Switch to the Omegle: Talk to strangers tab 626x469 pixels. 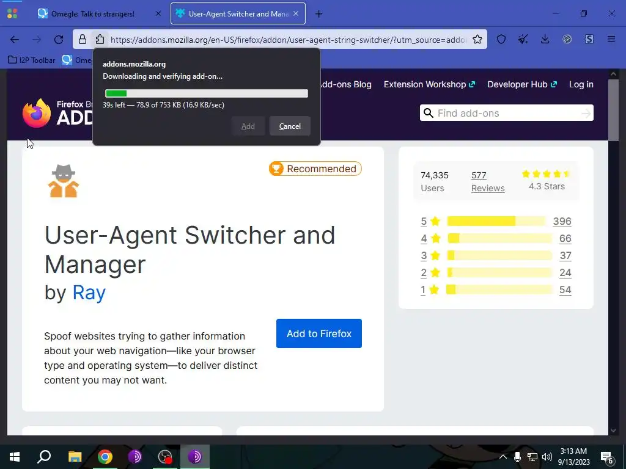pos(93,14)
